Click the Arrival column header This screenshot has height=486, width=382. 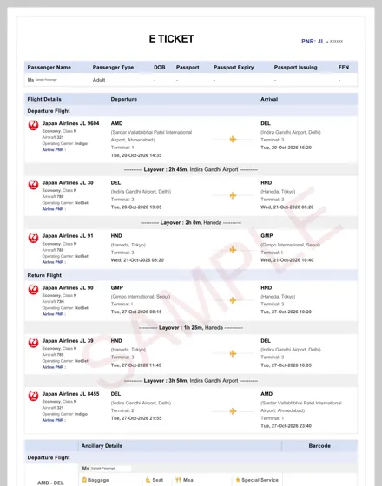tap(269, 99)
